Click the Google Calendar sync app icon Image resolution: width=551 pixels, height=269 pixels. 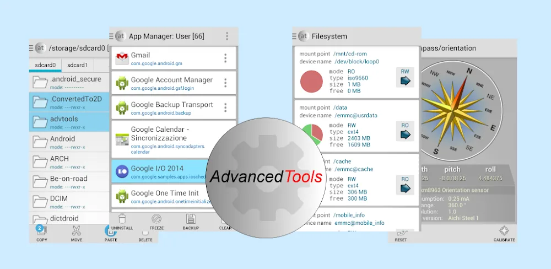[x=122, y=139]
